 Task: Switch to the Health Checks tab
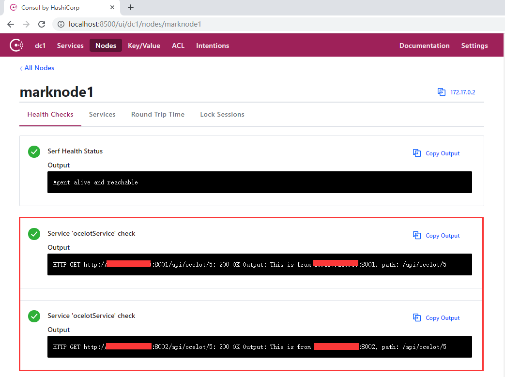point(50,114)
